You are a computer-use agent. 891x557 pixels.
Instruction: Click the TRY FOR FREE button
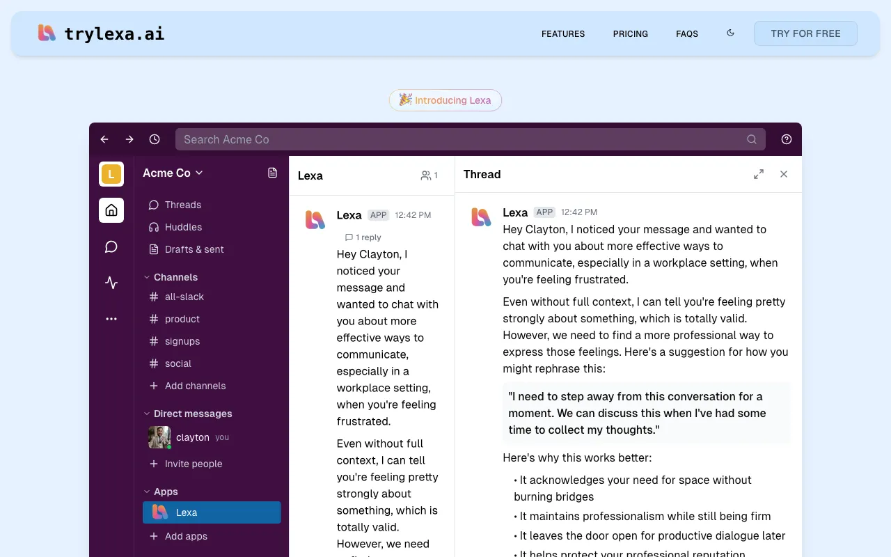click(x=805, y=33)
